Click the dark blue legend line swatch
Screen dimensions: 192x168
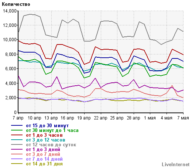click(x=17, y=125)
